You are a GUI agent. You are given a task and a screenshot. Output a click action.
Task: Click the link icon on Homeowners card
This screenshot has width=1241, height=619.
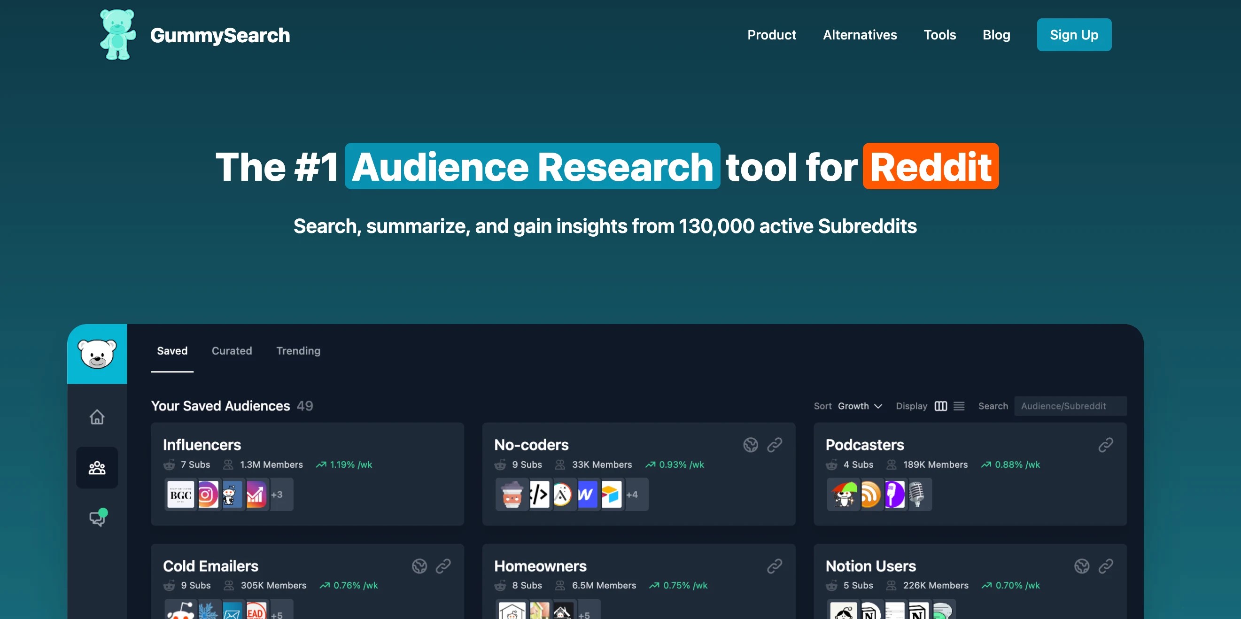[x=775, y=566]
